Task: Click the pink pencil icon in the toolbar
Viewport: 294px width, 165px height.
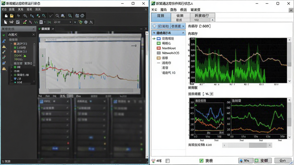Action: (30, 22)
